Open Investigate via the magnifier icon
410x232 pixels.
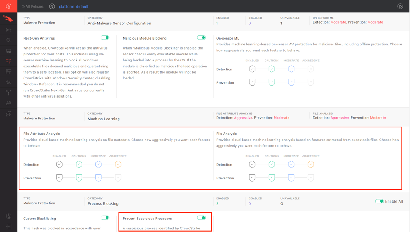[x=9, y=40]
